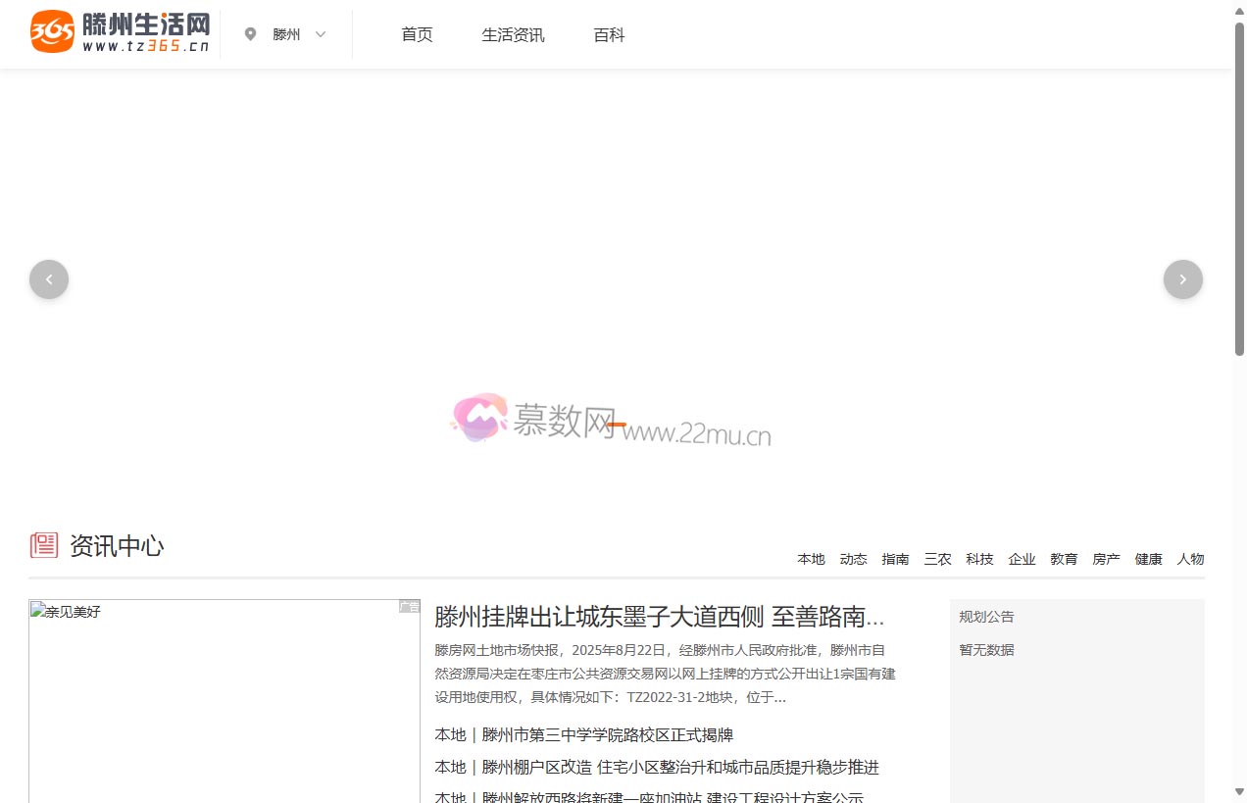Click the carousel left arrow

pos(49,278)
